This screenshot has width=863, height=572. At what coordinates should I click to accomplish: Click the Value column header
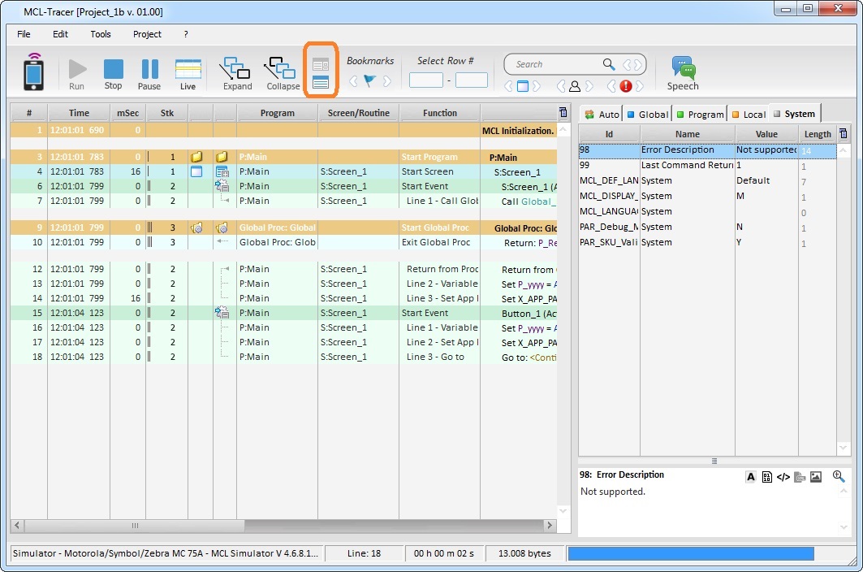[x=766, y=134]
